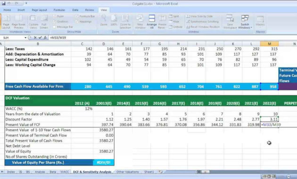Toggle the Message Bar checkbox
297x179 pixels.
tap(63, 27)
